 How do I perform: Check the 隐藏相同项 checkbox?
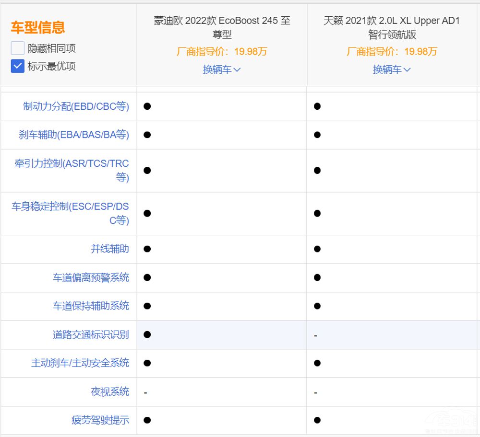18,48
